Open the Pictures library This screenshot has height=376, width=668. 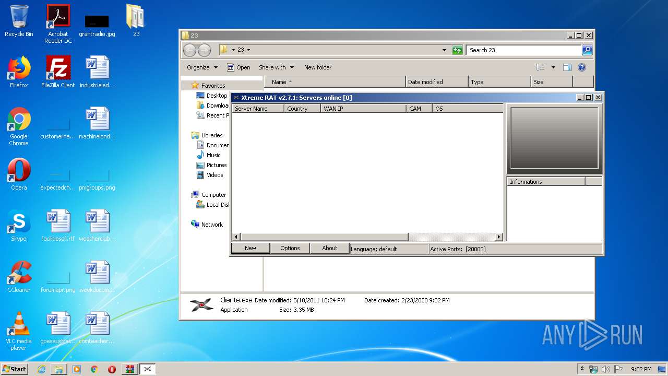pyautogui.click(x=211, y=165)
